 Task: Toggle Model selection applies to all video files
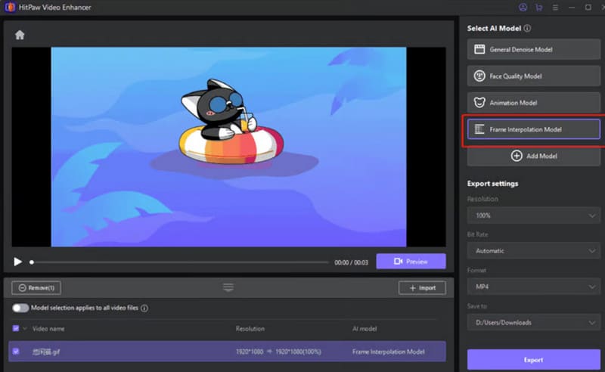[20, 308]
